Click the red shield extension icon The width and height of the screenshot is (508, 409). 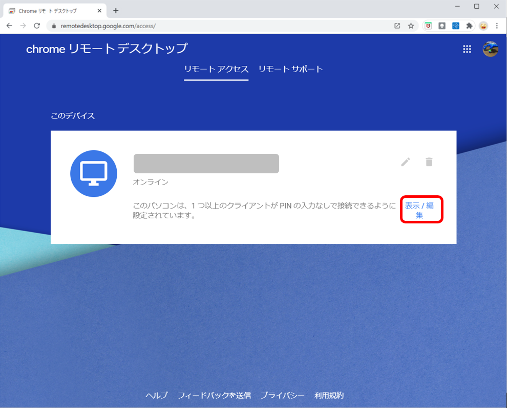tap(428, 26)
